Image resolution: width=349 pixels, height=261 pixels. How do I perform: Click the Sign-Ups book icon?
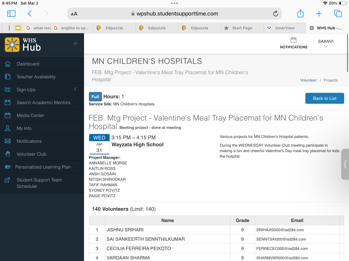(8, 90)
